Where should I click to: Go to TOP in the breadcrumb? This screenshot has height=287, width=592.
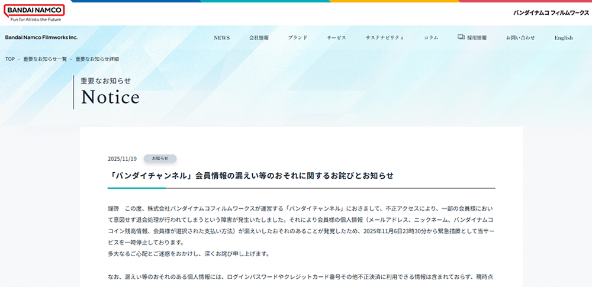pyautogui.click(x=9, y=59)
